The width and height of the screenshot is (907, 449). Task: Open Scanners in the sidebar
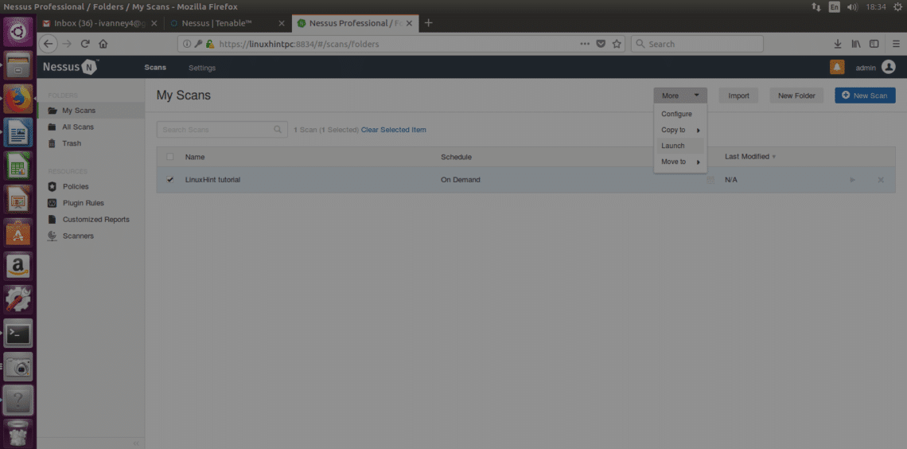coord(77,236)
